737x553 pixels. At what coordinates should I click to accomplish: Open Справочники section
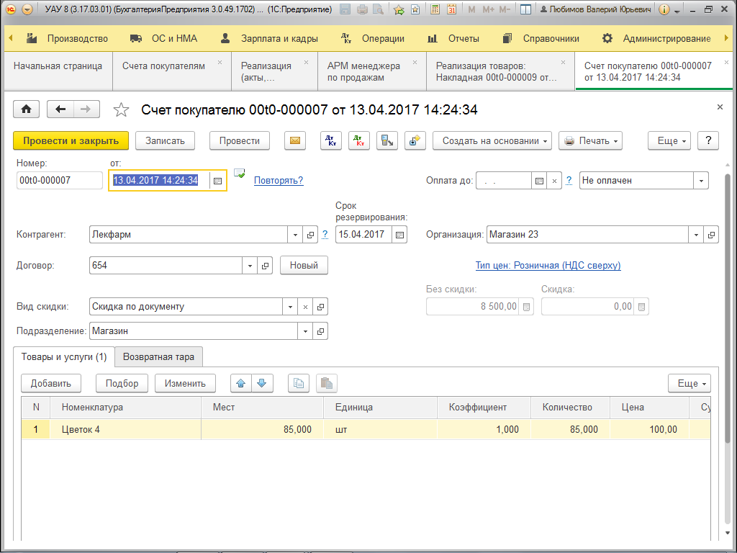(541, 39)
